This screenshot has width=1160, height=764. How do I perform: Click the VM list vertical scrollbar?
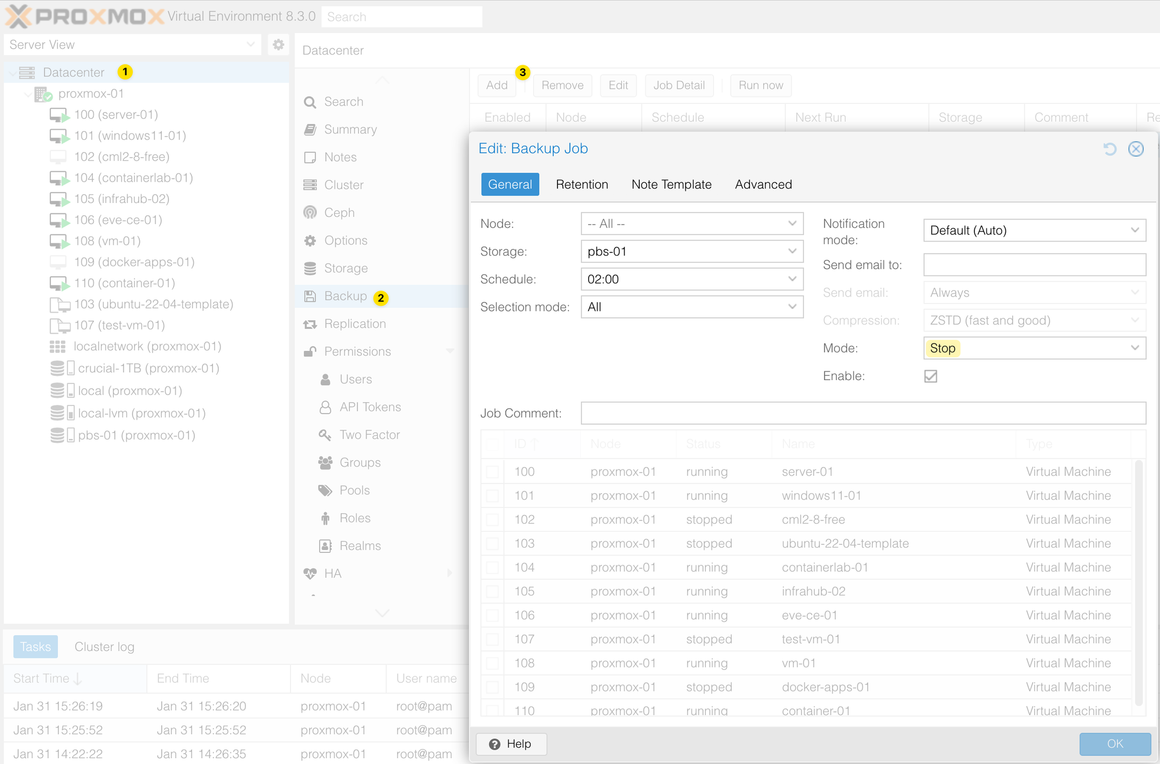pos(1138,582)
